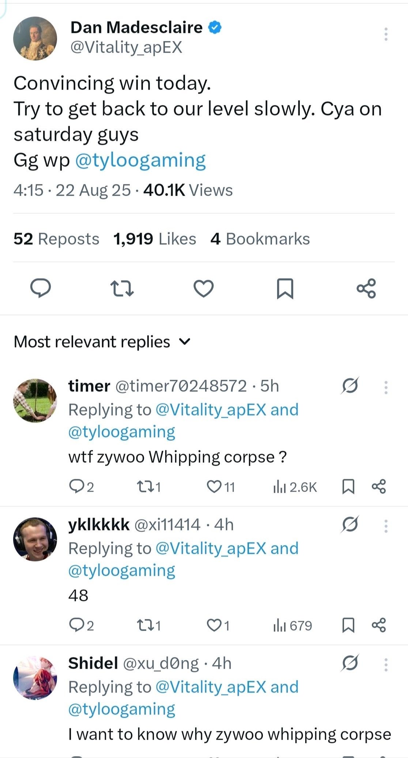Open more options for the main post

pos(386,34)
